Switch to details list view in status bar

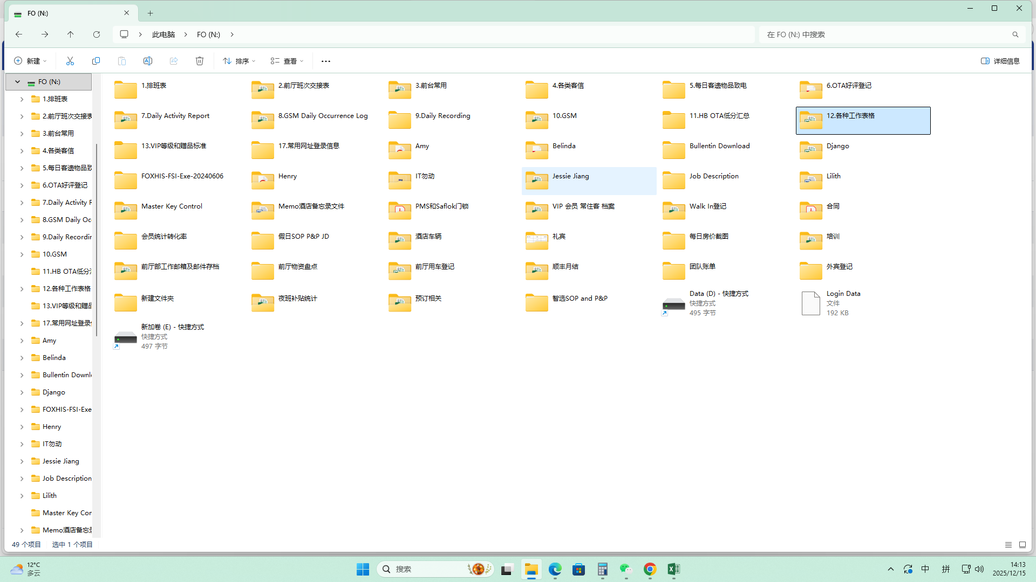pyautogui.click(x=1008, y=545)
